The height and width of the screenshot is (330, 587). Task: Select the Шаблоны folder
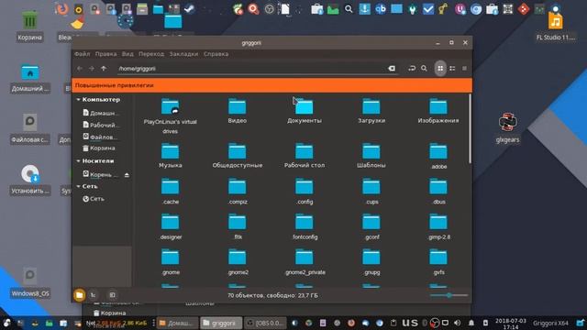pyautogui.click(x=371, y=156)
